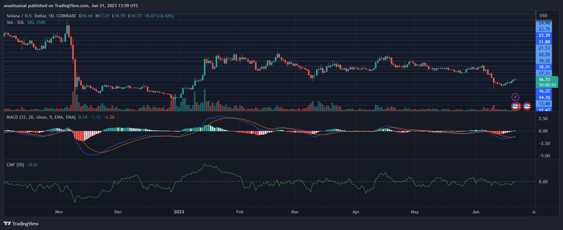Click the 20.55 price axis label

(x=544, y=54)
